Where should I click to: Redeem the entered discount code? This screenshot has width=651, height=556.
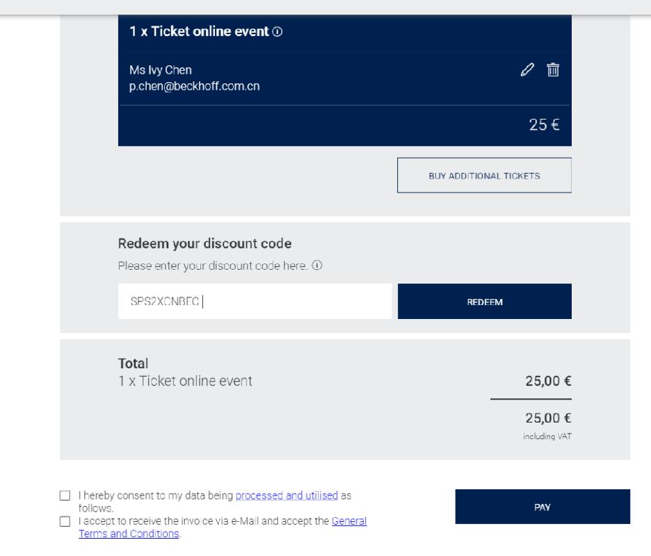click(x=484, y=302)
